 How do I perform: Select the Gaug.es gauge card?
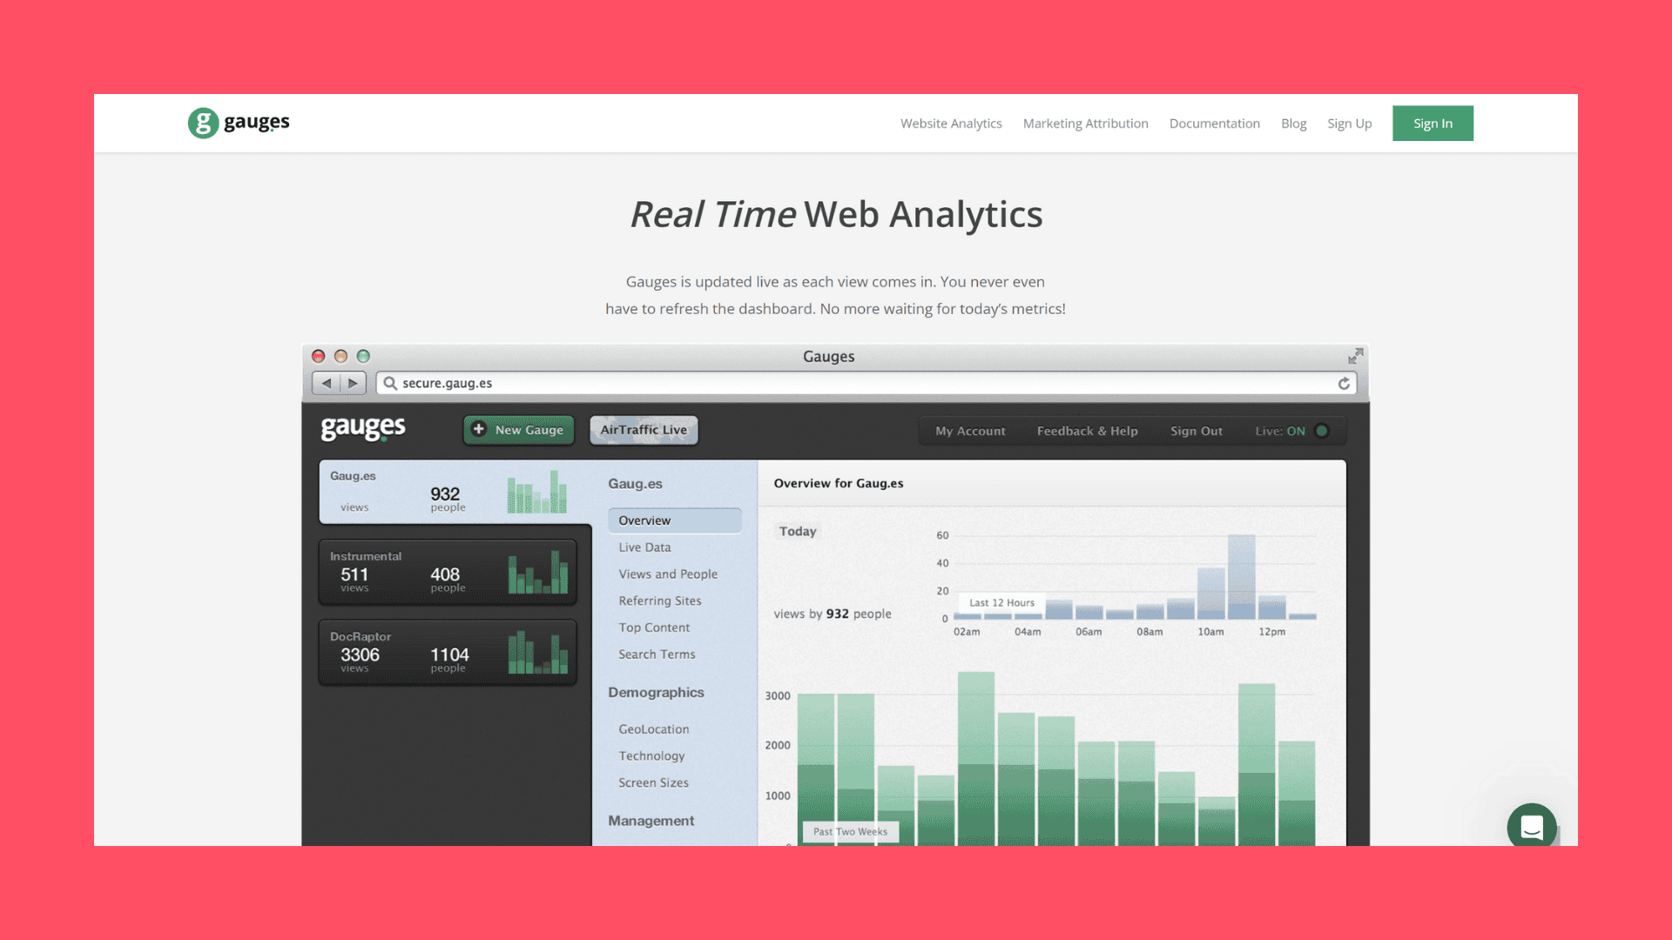click(455, 492)
